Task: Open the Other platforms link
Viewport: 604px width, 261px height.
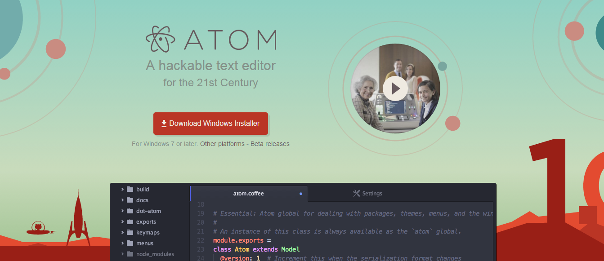Action: [222, 144]
